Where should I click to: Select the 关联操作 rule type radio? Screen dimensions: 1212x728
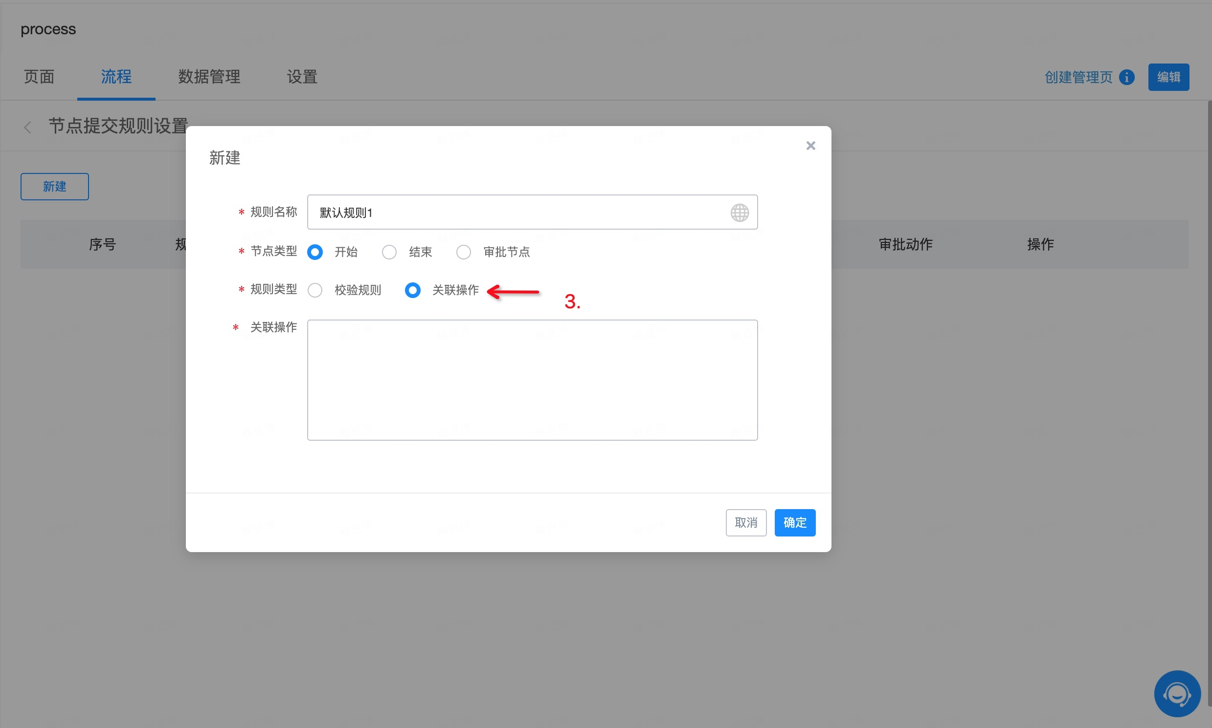[412, 290]
